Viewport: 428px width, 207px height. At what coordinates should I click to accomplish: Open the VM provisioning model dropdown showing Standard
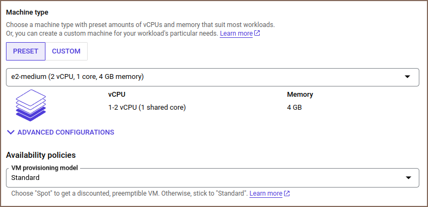pyautogui.click(x=212, y=178)
